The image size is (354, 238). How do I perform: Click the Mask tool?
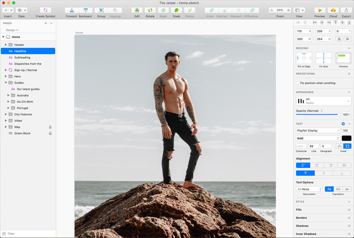[x=163, y=10]
